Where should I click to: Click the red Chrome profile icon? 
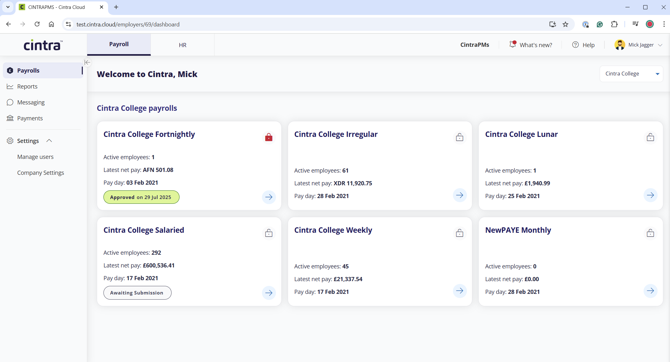(x=650, y=24)
